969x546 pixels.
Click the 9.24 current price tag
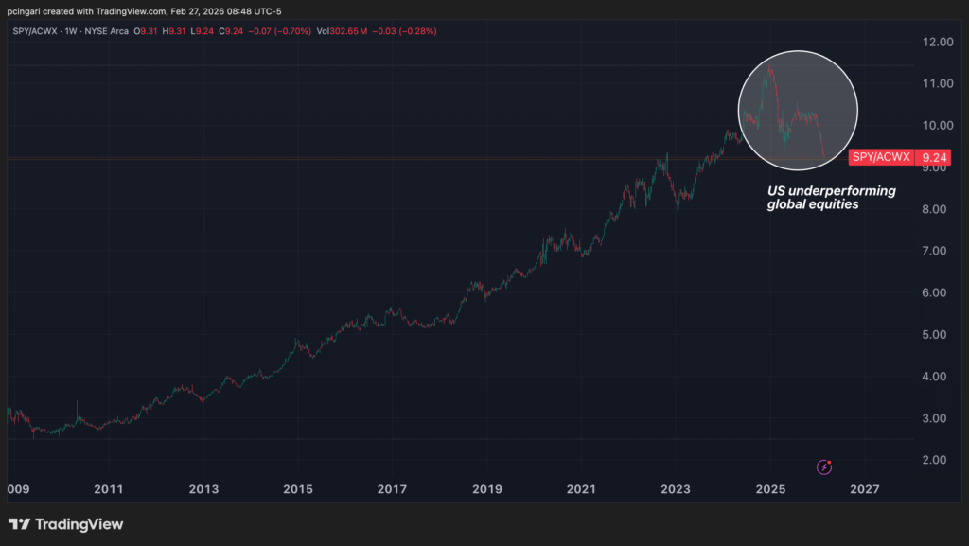[934, 157]
